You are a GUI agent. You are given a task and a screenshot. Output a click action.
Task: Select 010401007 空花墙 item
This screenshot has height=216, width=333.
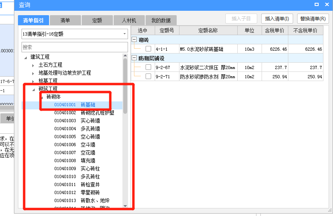[x=75, y=153]
